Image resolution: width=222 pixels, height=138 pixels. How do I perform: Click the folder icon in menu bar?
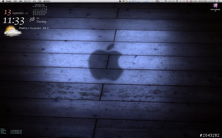pos(120,1)
